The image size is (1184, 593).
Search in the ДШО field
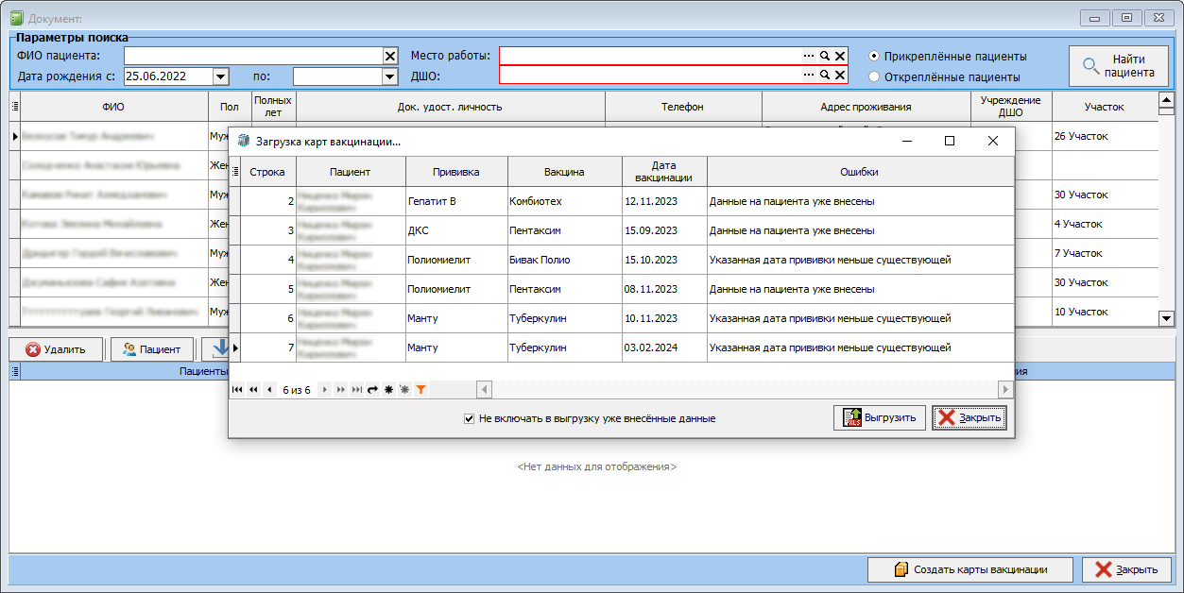[824, 75]
